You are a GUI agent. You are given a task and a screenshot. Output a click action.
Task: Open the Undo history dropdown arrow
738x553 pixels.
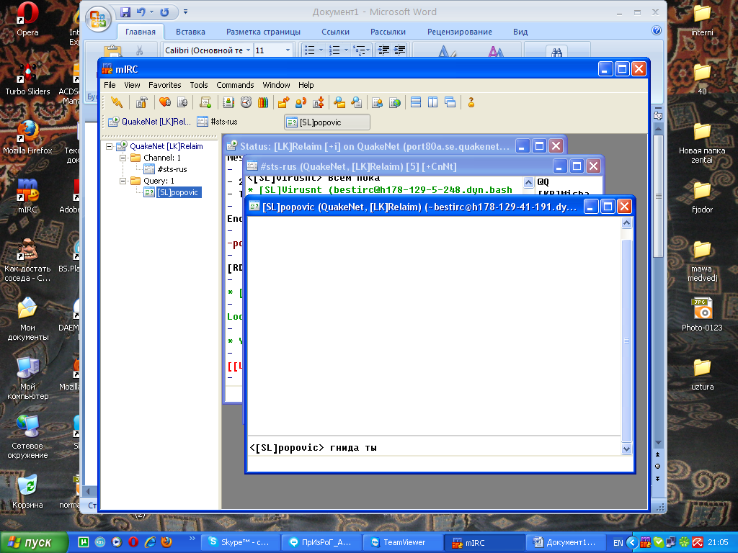[151, 12]
